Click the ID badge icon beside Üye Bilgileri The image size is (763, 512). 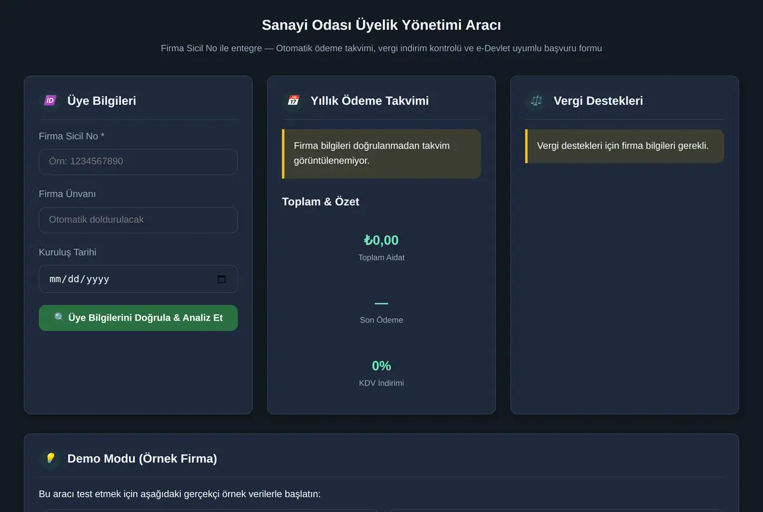click(50, 100)
